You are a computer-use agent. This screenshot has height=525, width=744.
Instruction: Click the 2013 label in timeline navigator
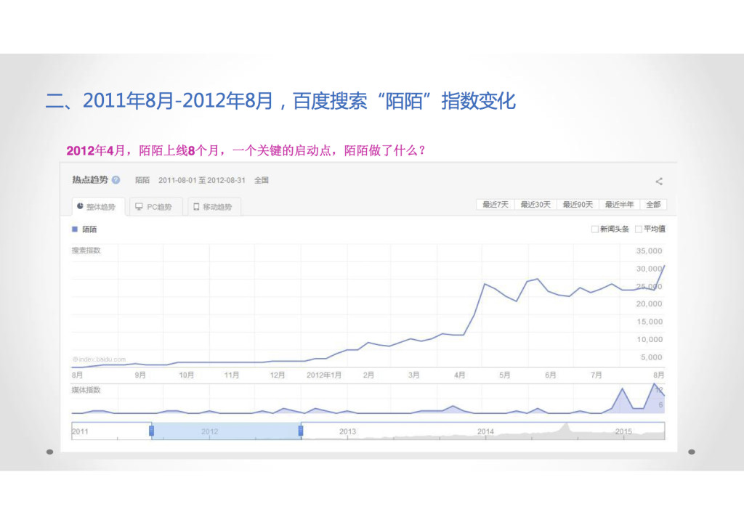point(347,431)
